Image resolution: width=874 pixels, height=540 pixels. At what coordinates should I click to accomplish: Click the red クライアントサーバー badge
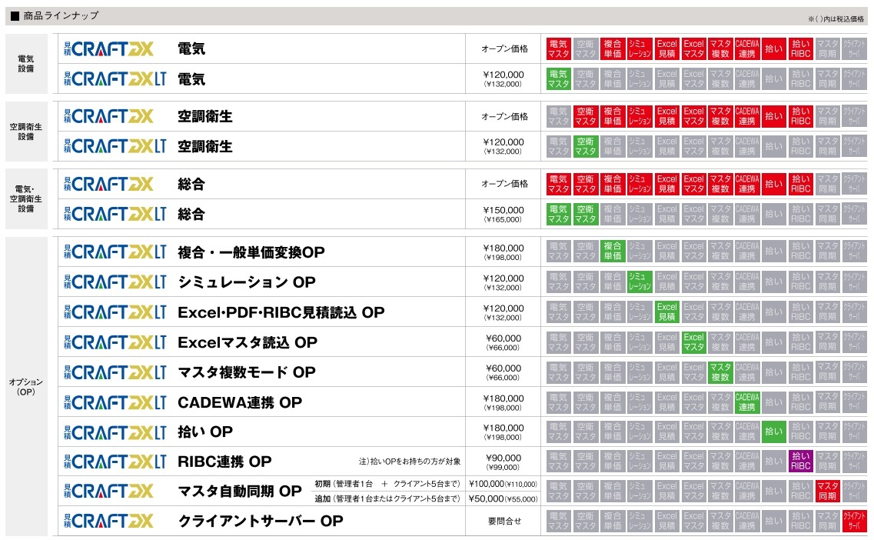(854, 521)
